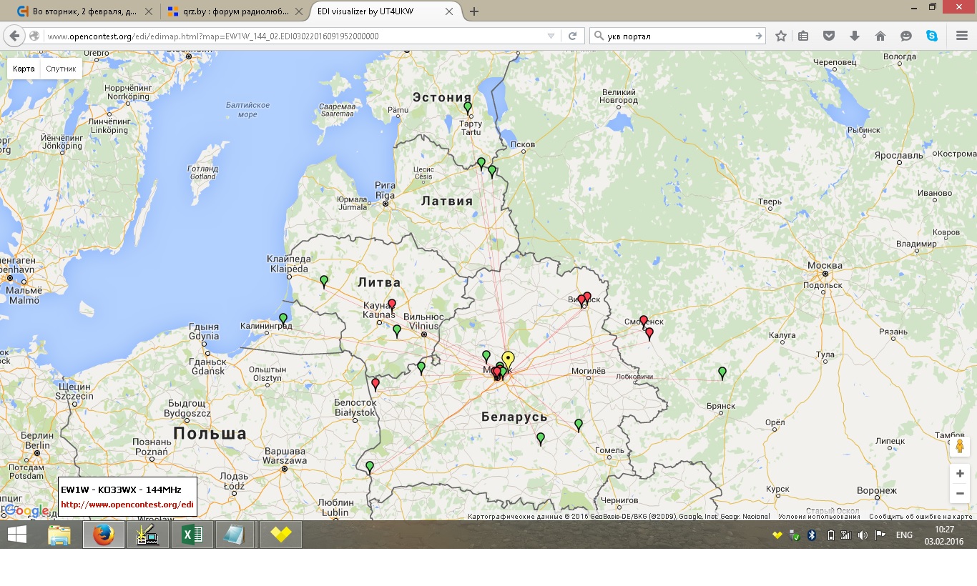Switch to the qrz.by forum tab
The image size is (977, 586).
click(229, 11)
